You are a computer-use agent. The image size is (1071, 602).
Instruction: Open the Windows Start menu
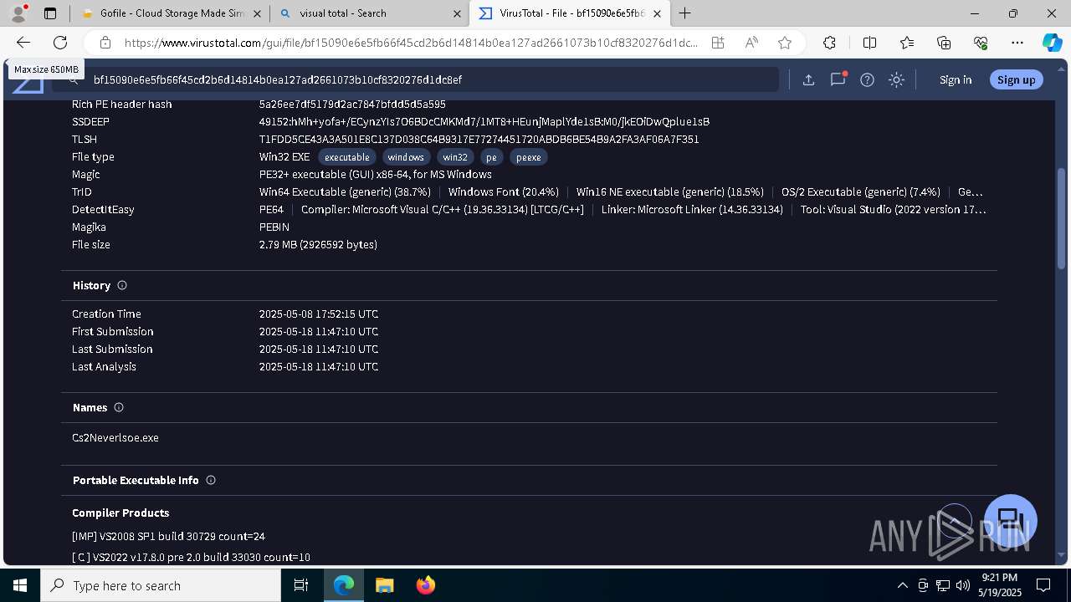[20, 585]
